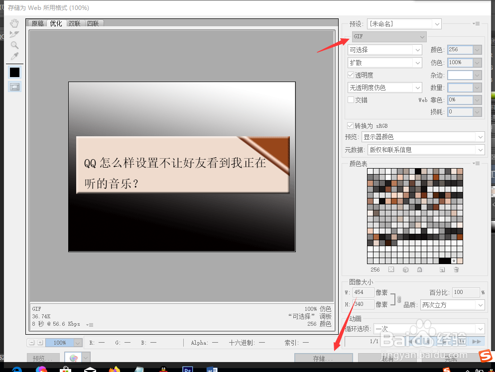Image resolution: width=495 pixels, height=372 pixels.
Task: Click the animation frame 1/1 field
Action: (x=374, y=341)
